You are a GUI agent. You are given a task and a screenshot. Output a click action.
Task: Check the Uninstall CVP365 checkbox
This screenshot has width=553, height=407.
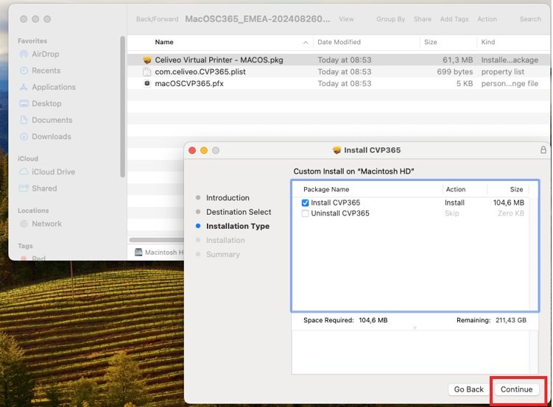(x=305, y=213)
